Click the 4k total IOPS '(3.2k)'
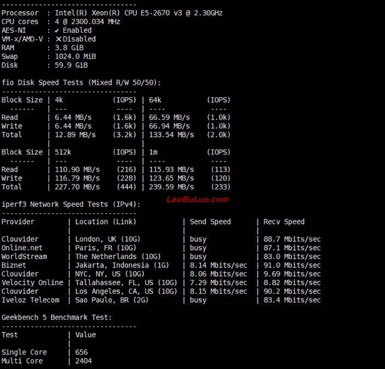Viewport: 385px width, 369px height. (x=125, y=135)
